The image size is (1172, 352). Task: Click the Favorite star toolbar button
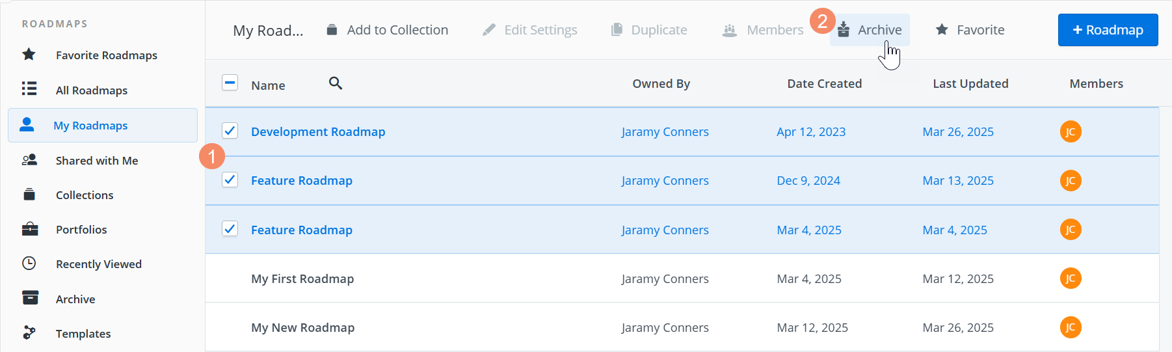tap(970, 30)
